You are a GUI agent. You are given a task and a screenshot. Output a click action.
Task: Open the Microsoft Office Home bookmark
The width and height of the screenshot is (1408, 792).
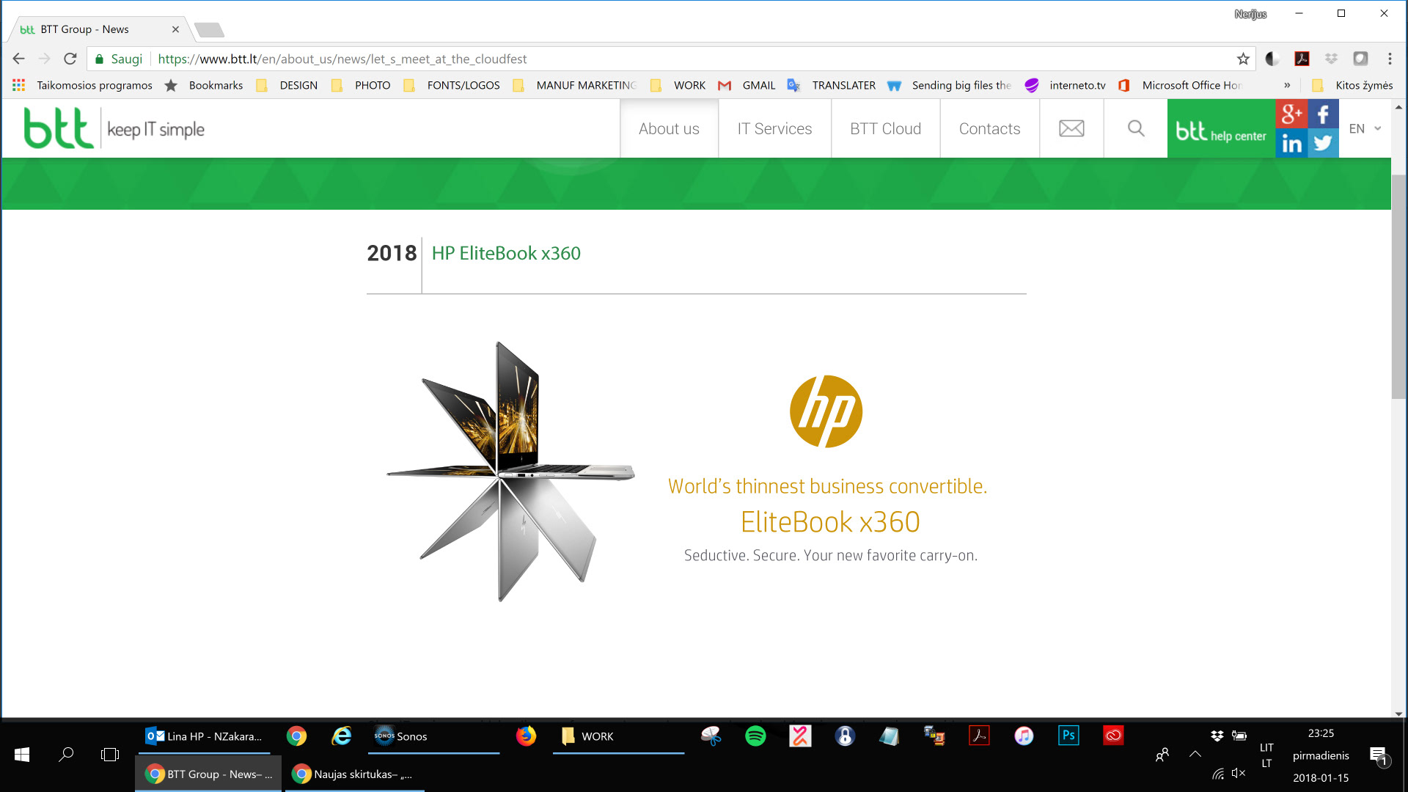[x=1179, y=85]
